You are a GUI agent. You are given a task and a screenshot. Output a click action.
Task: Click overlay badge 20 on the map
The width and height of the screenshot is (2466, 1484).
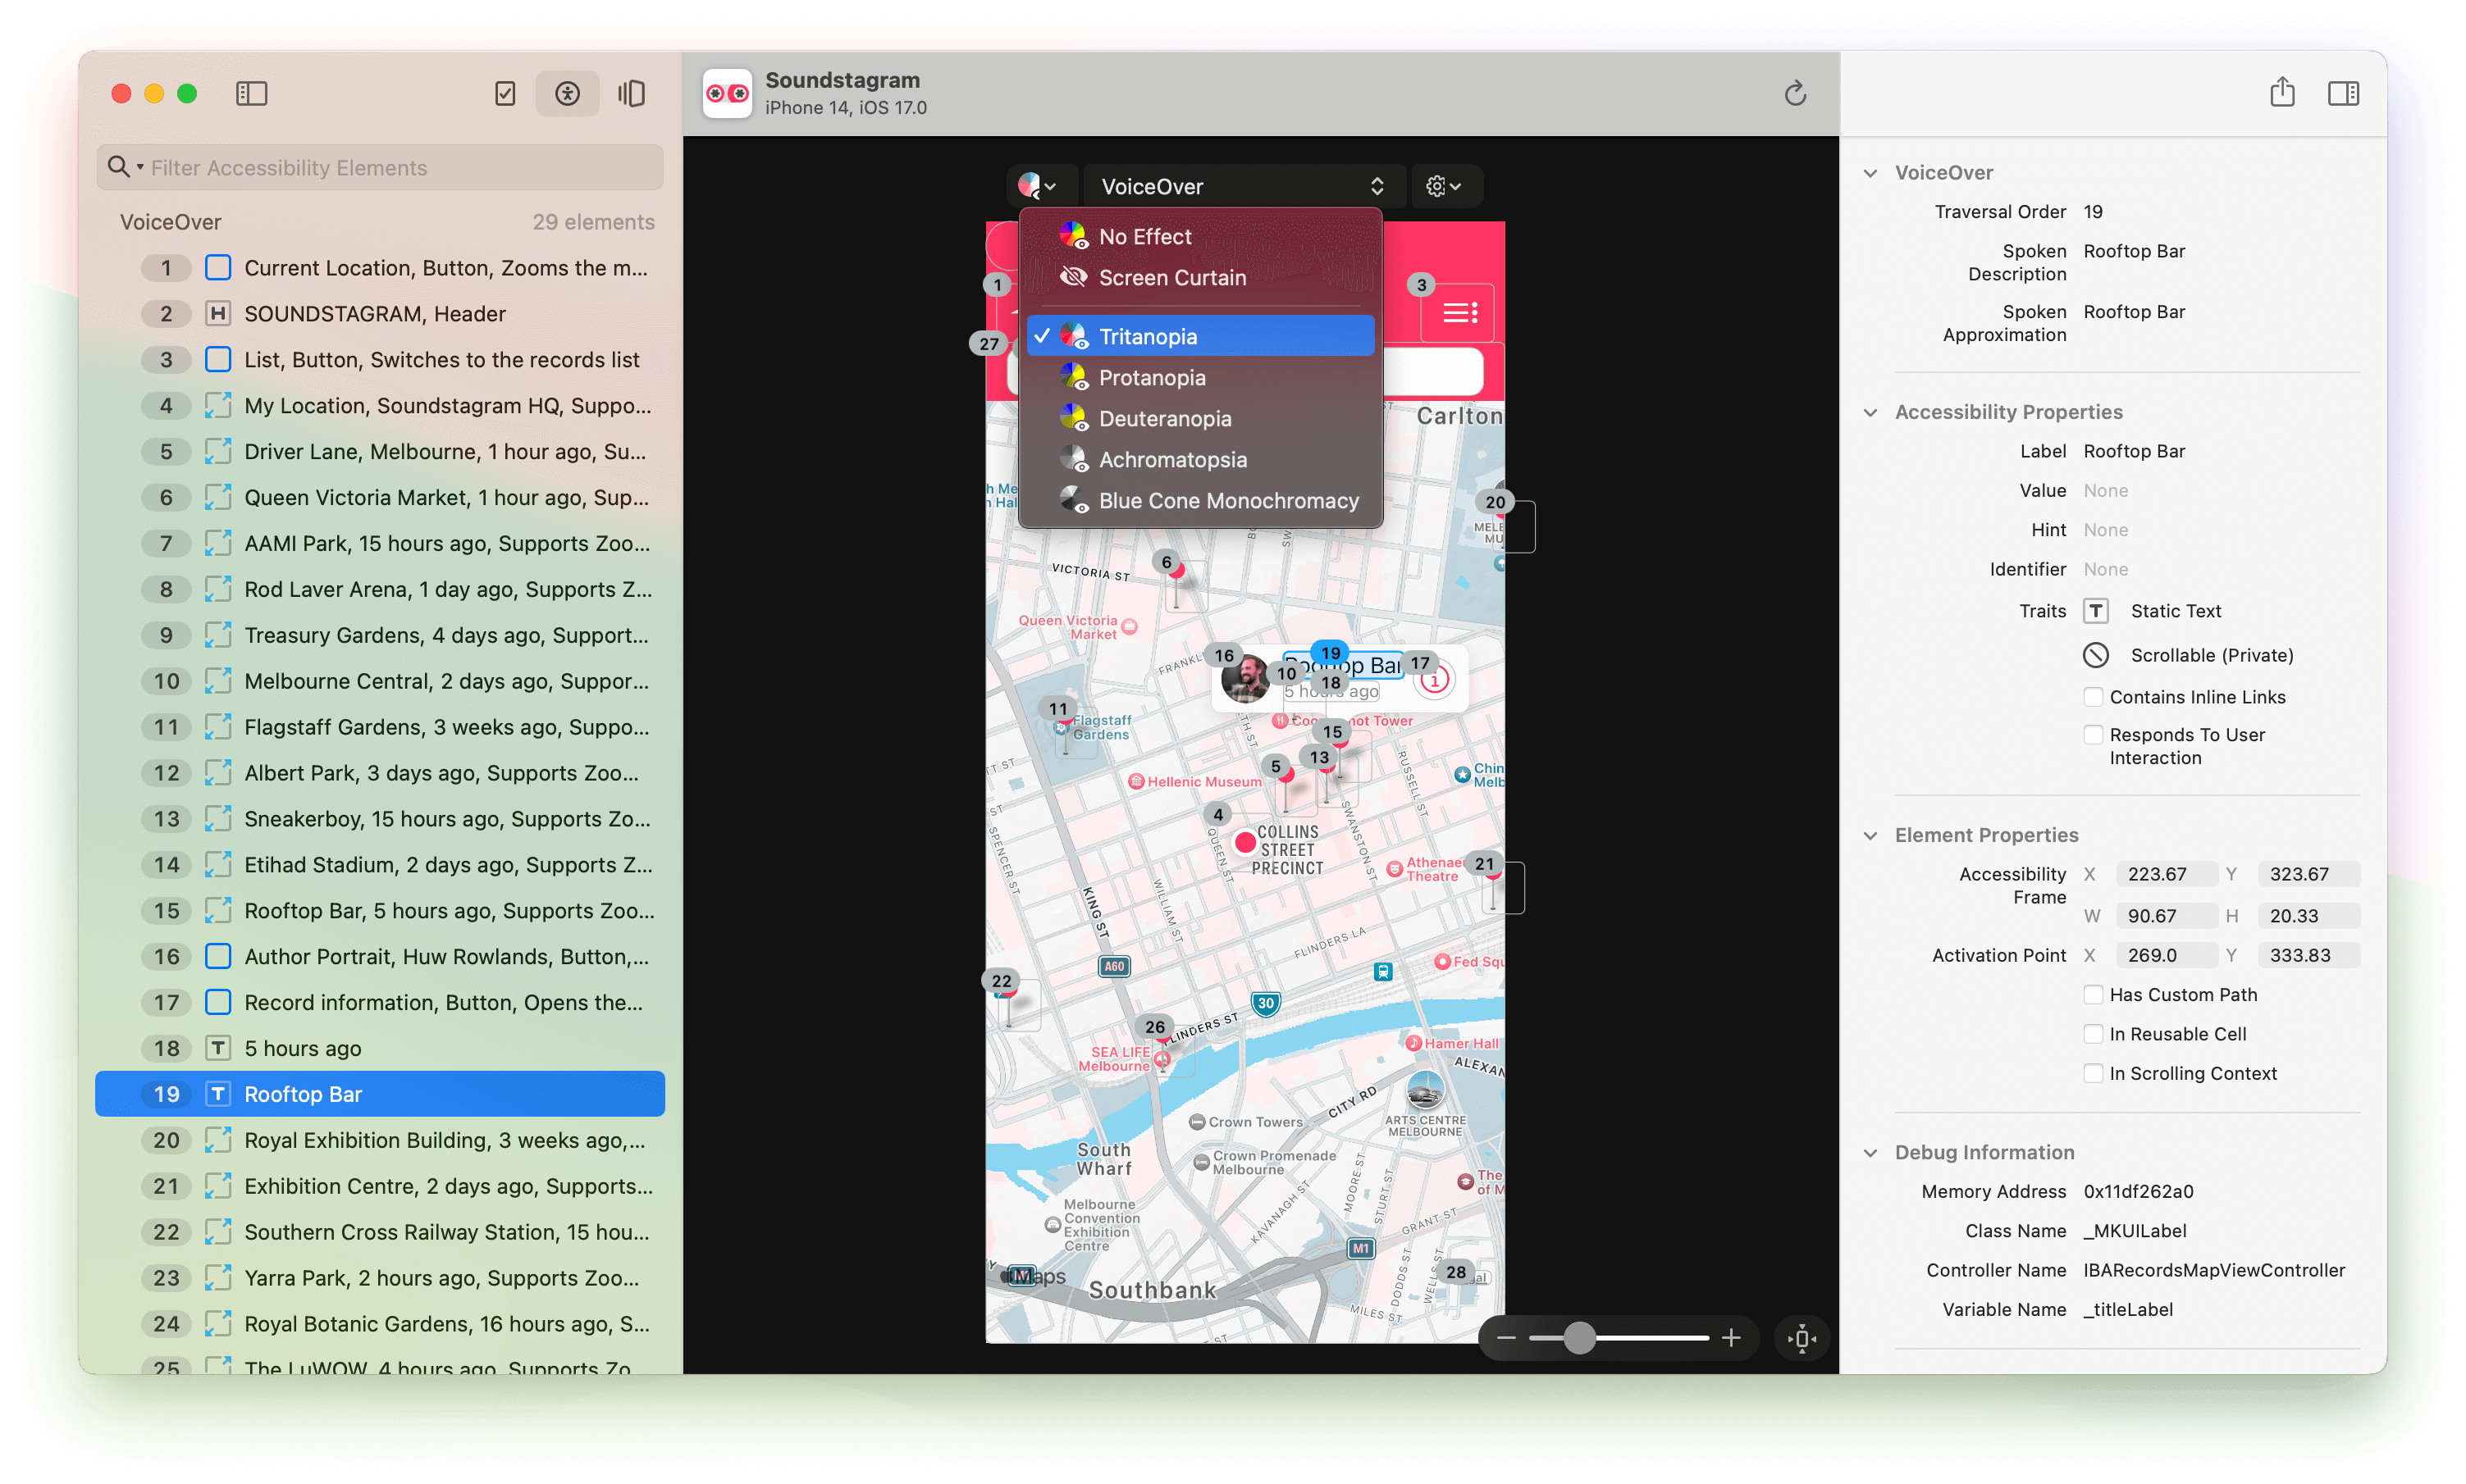1495,502
